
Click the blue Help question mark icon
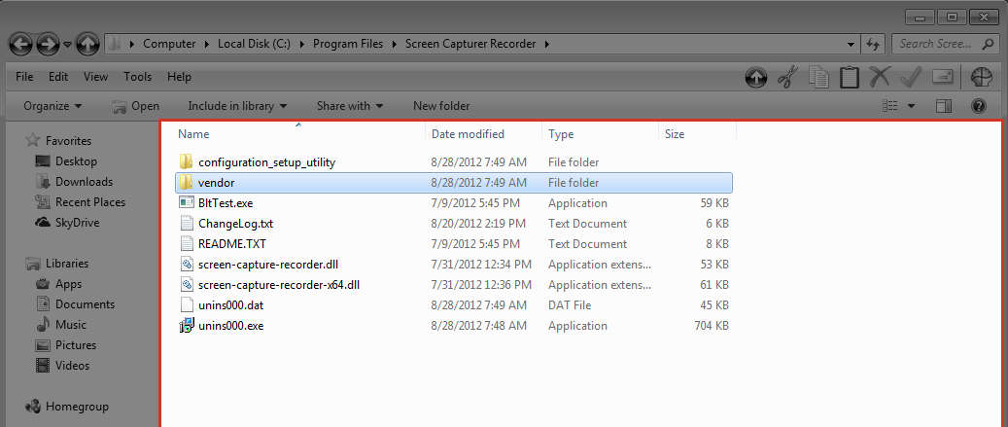coord(979,106)
